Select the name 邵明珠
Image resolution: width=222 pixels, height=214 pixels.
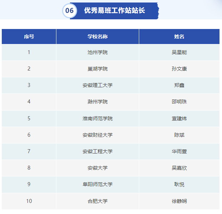tap(179, 102)
